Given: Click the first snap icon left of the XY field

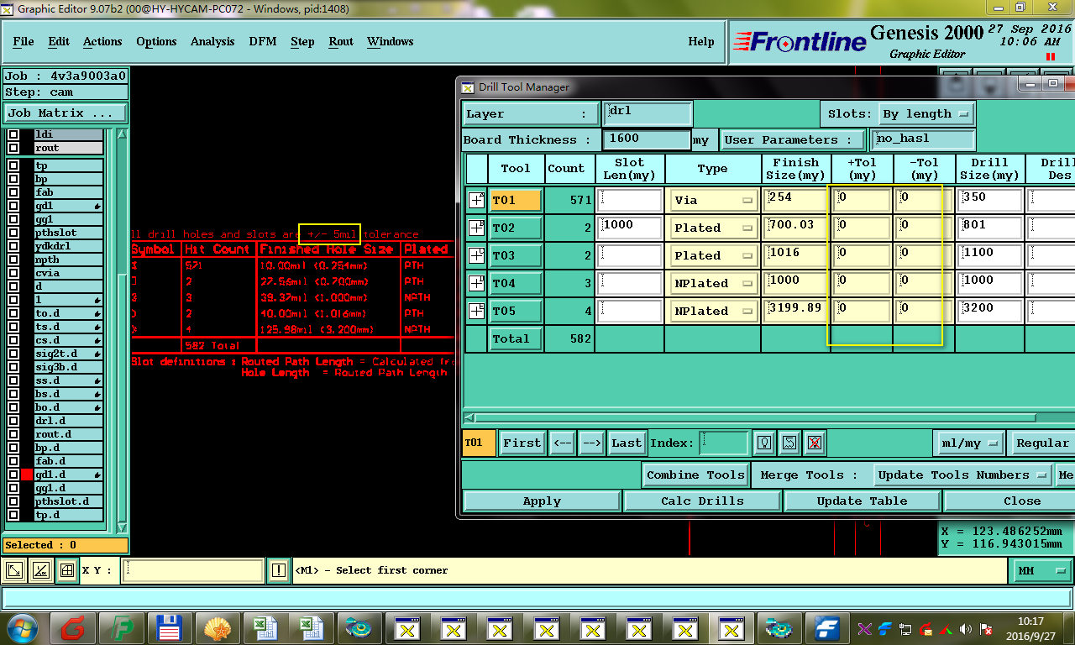Looking at the screenshot, I should [x=14, y=570].
